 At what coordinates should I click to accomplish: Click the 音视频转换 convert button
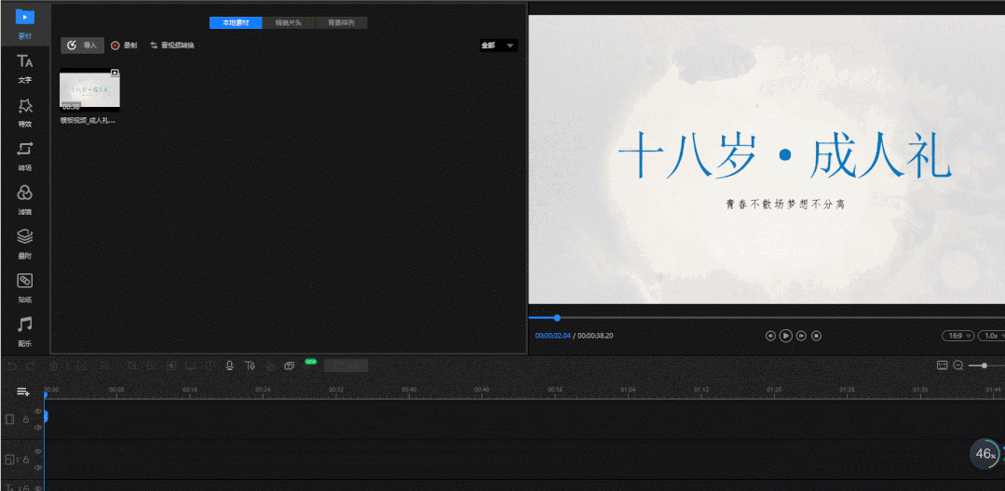[x=171, y=46]
